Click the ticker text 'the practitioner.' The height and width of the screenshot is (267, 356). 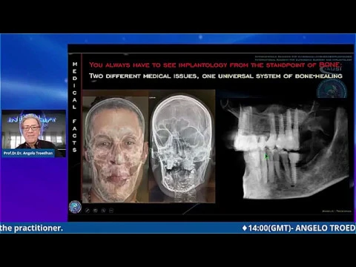pyautogui.click(x=31, y=228)
